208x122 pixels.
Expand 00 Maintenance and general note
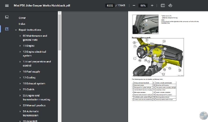(x=20, y=36)
